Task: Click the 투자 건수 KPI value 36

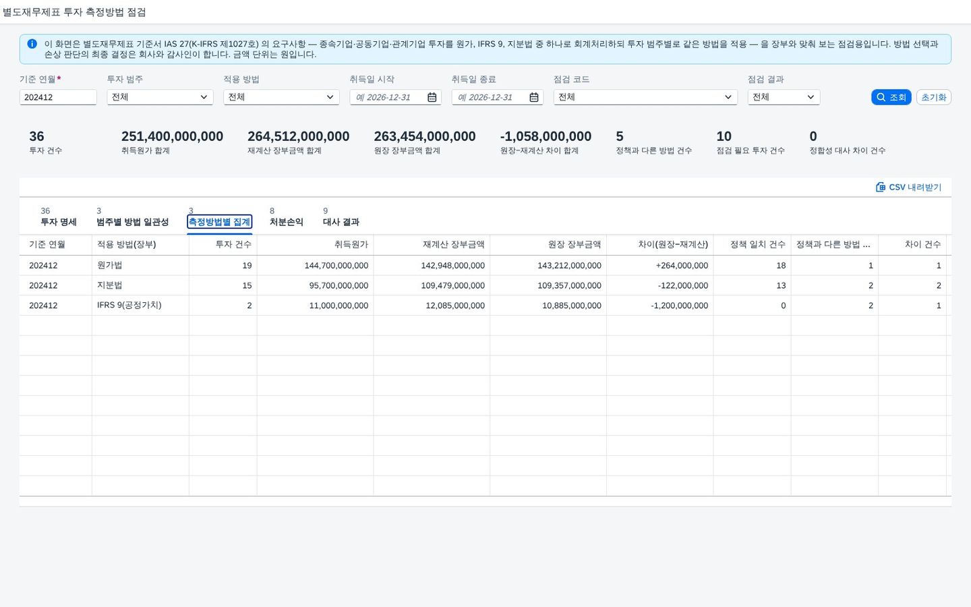Action: coord(36,136)
